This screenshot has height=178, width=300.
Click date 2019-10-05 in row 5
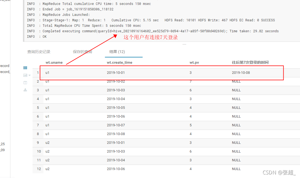click(116, 108)
